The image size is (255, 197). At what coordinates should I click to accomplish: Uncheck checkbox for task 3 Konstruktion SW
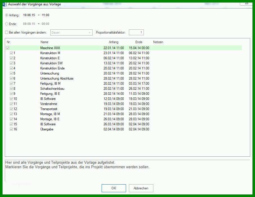point(11,63)
